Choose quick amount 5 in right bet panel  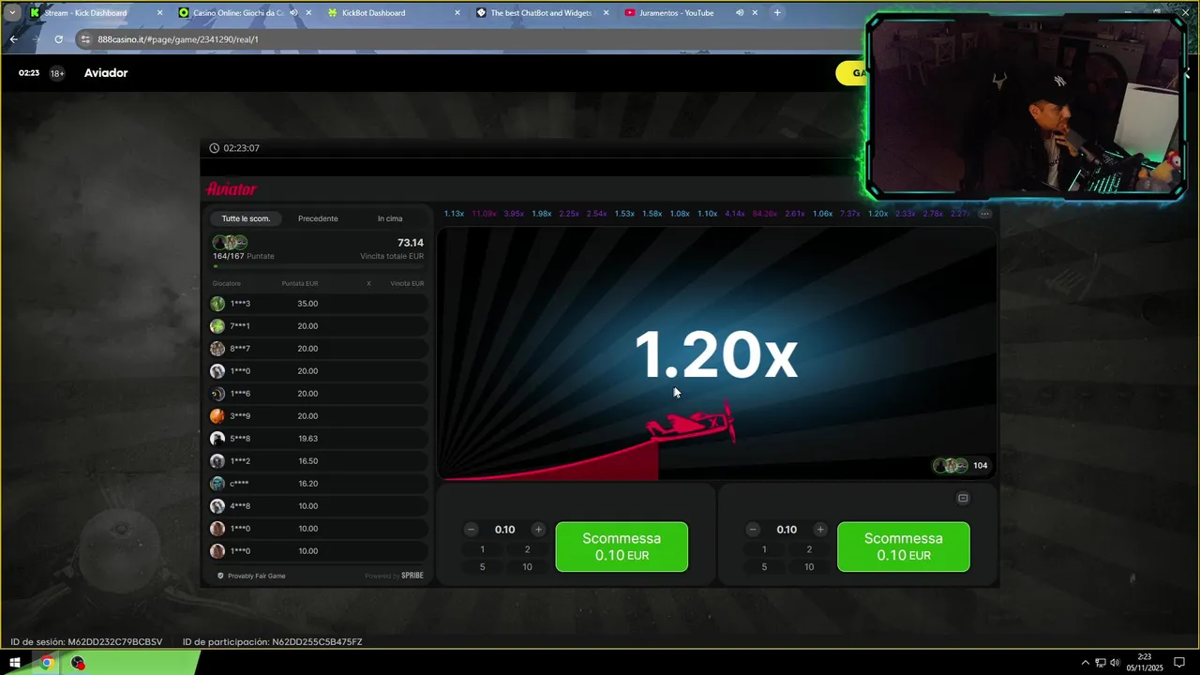click(764, 566)
